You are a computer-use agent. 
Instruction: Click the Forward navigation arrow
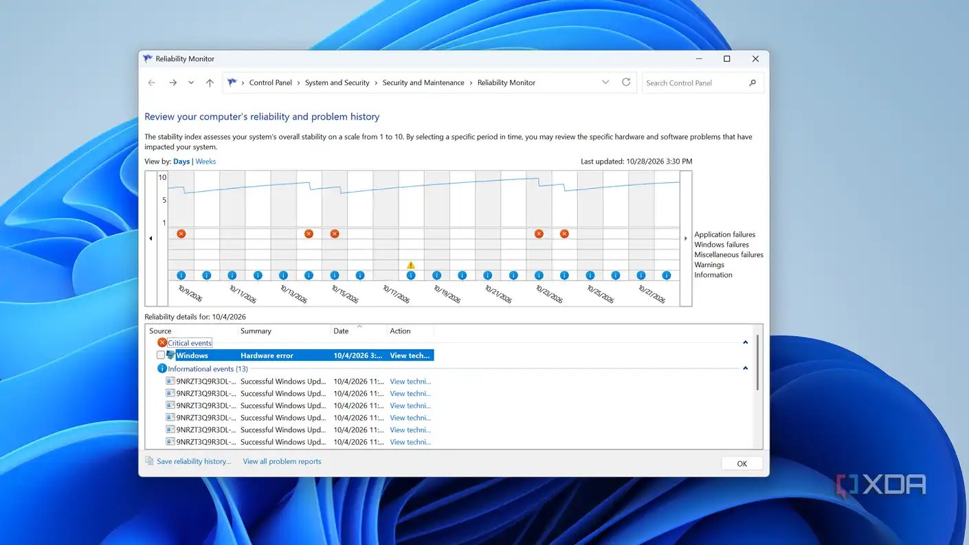pyautogui.click(x=173, y=82)
